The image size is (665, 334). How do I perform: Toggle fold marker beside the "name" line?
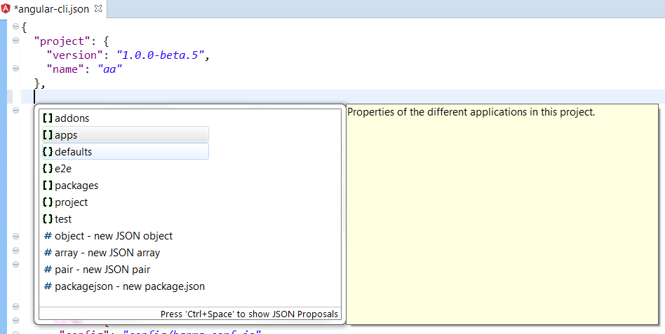15,68
